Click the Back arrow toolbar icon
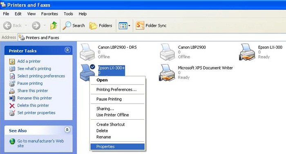 (x=7, y=26)
